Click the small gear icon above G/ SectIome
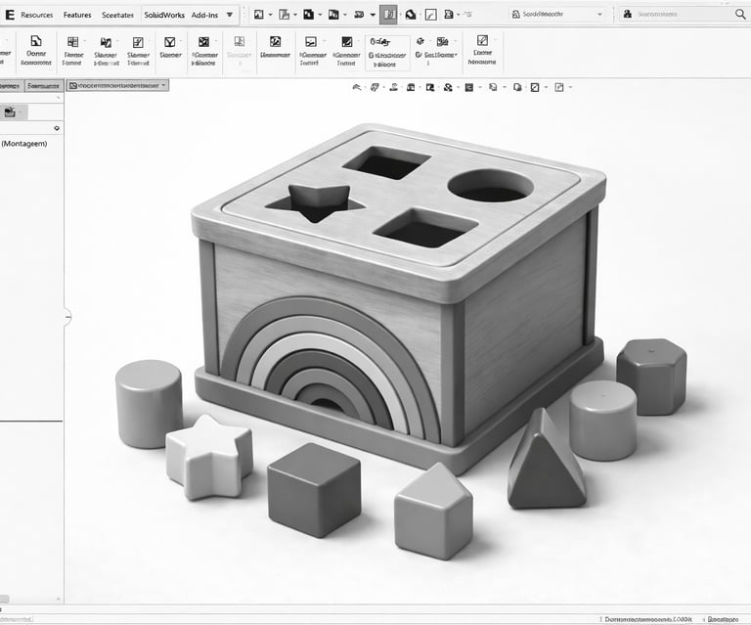 420,42
